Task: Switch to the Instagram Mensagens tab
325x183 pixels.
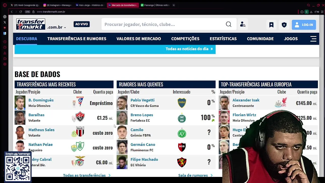Action: coord(58,5)
